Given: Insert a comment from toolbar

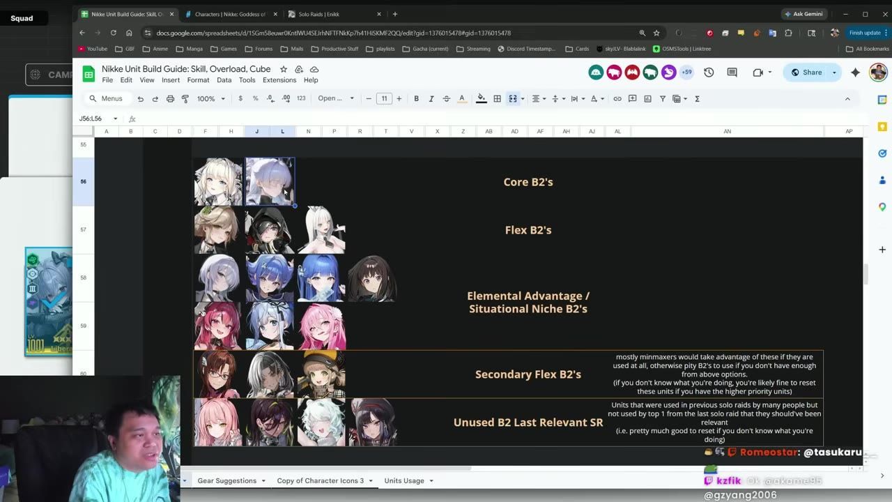Looking at the screenshot, I should tap(633, 99).
